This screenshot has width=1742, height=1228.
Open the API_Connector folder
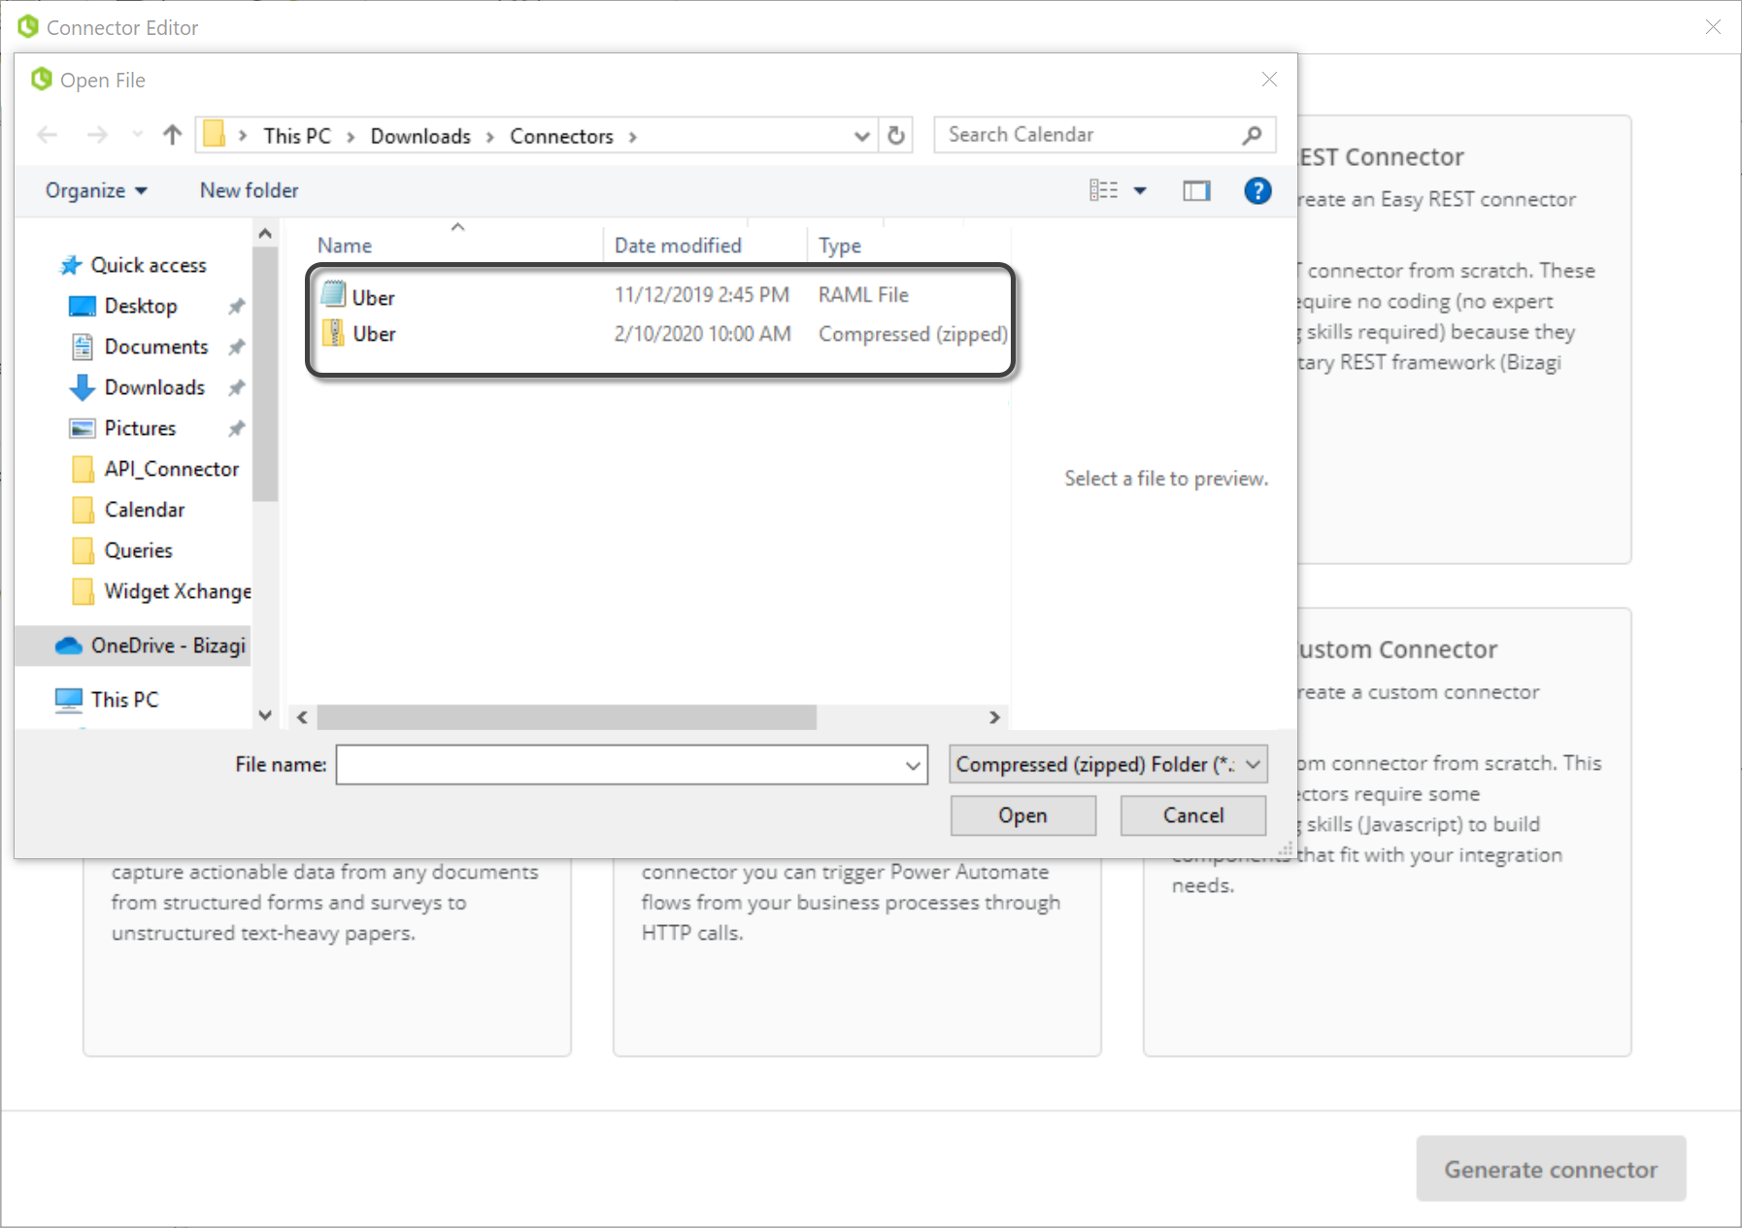click(x=171, y=469)
